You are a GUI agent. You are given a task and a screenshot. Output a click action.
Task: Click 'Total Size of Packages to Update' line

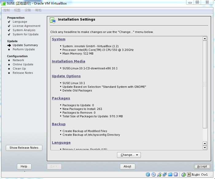click(92, 116)
